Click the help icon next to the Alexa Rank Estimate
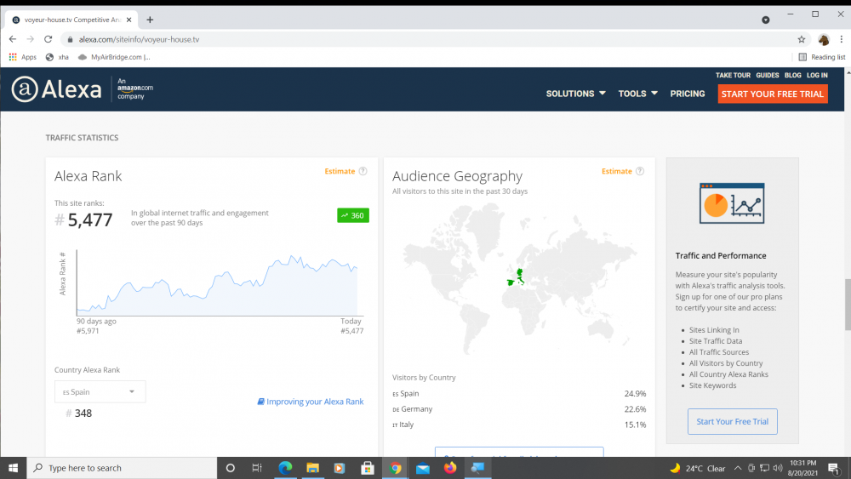851x479 pixels. pos(363,171)
